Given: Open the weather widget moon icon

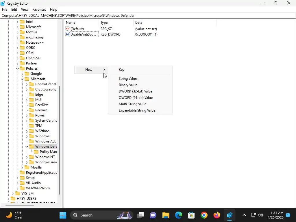Looking at the screenshot, I should pos(9,215).
